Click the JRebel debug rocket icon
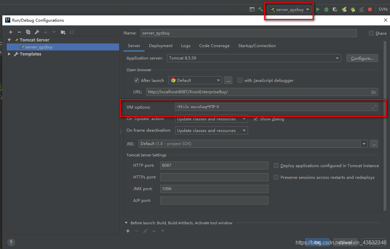The width and height of the screenshot is (390, 249). point(353,9)
